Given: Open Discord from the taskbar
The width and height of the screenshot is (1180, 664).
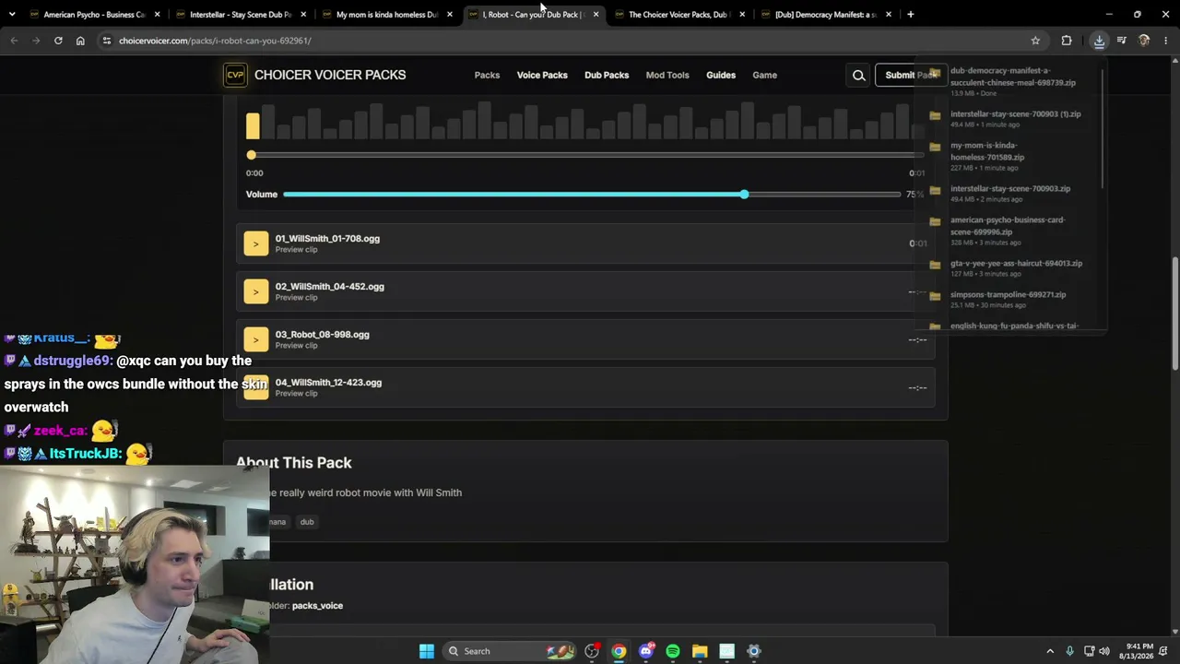Looking at the screenshot, I should (646, 651).
